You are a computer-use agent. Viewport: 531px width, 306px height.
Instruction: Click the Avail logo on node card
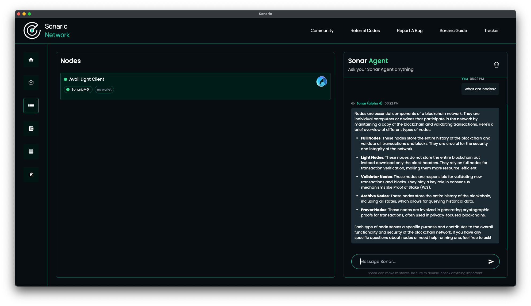(322, 82)
